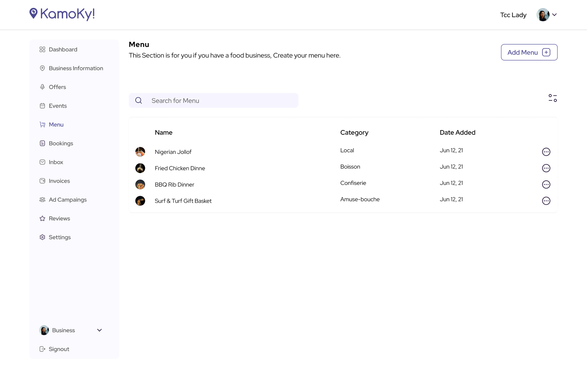
Task: Go to Business Information page
Action: pos(76,68)
